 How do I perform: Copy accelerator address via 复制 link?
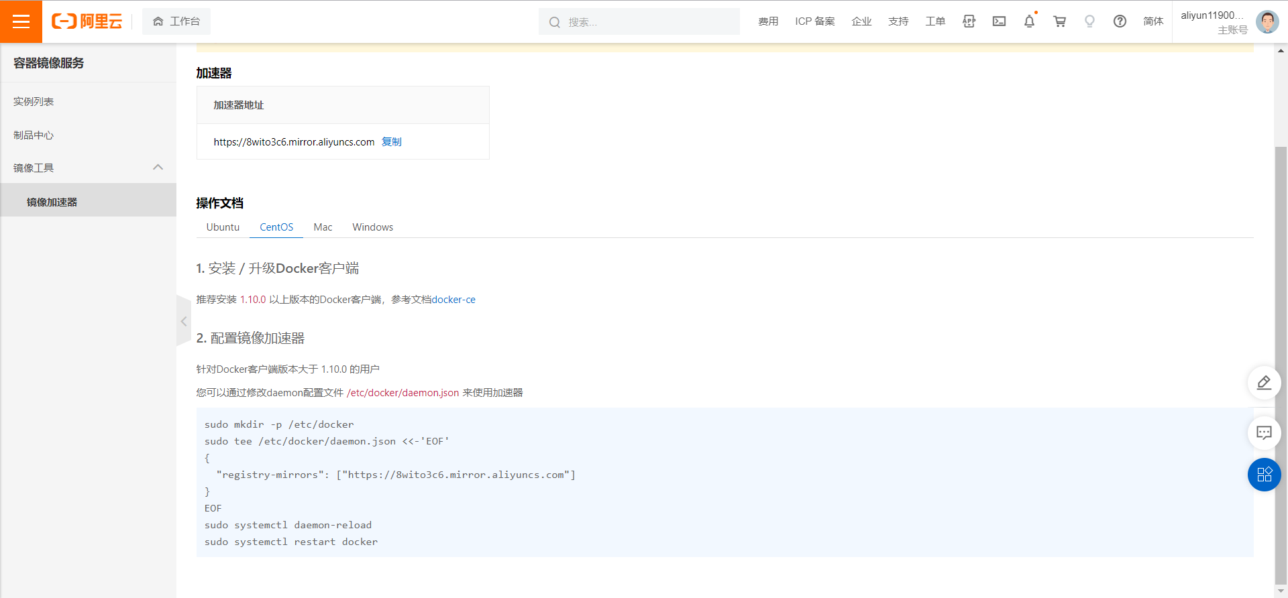coord(391,141)
